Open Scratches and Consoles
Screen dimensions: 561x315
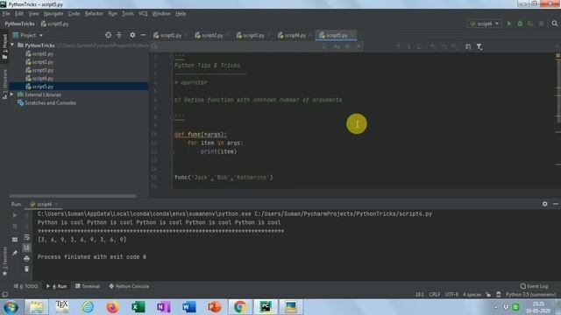[50, 103]
